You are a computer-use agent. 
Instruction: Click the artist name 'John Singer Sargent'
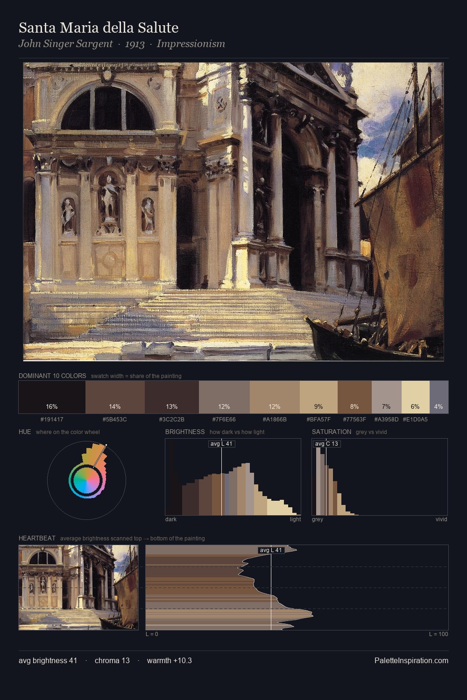[x=65, y=44]
